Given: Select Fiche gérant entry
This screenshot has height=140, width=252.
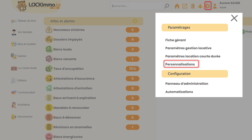Looking at the screenshot, I should click(x=176, y=40).
